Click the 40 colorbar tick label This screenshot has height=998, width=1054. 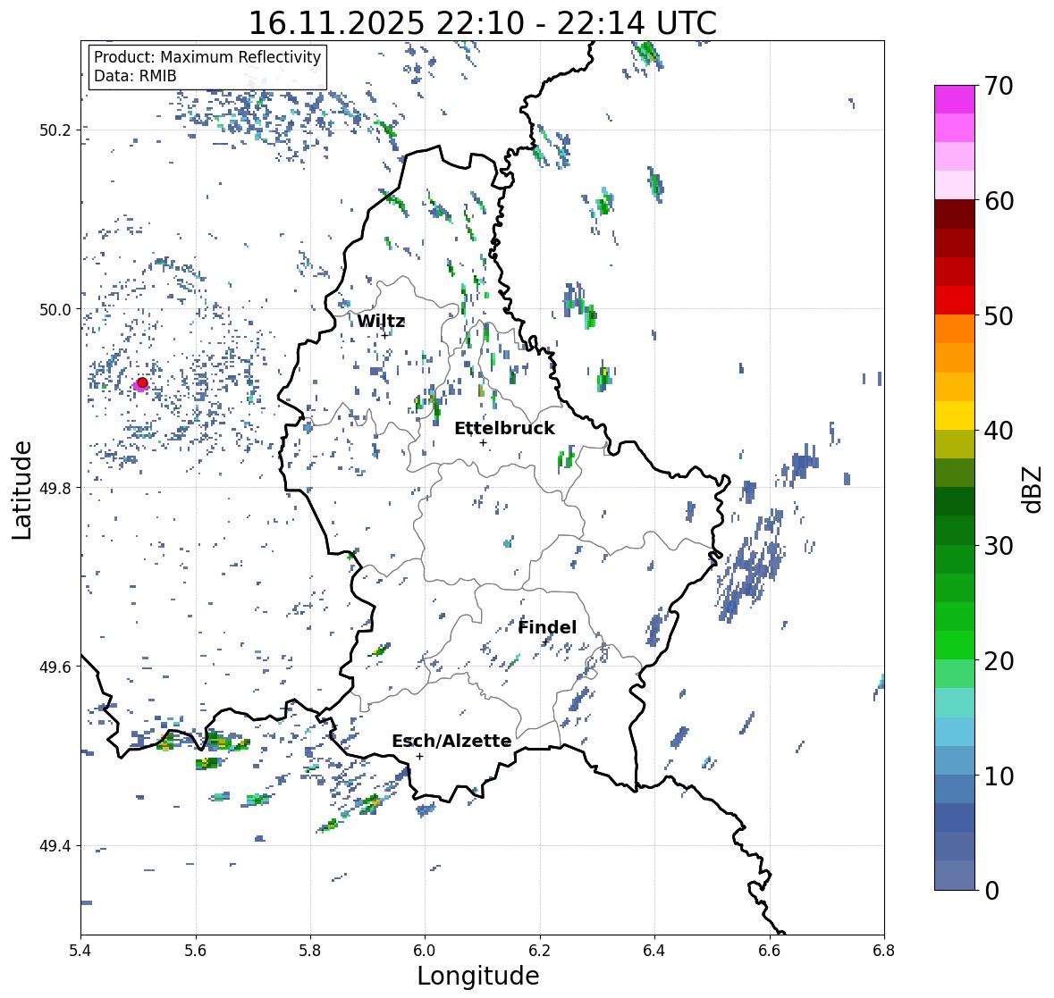(x=998, y=431)
